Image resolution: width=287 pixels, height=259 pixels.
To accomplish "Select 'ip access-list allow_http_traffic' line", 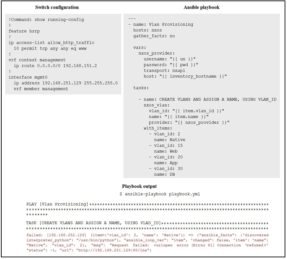I will pyautogui.click(x=51, y=43).
